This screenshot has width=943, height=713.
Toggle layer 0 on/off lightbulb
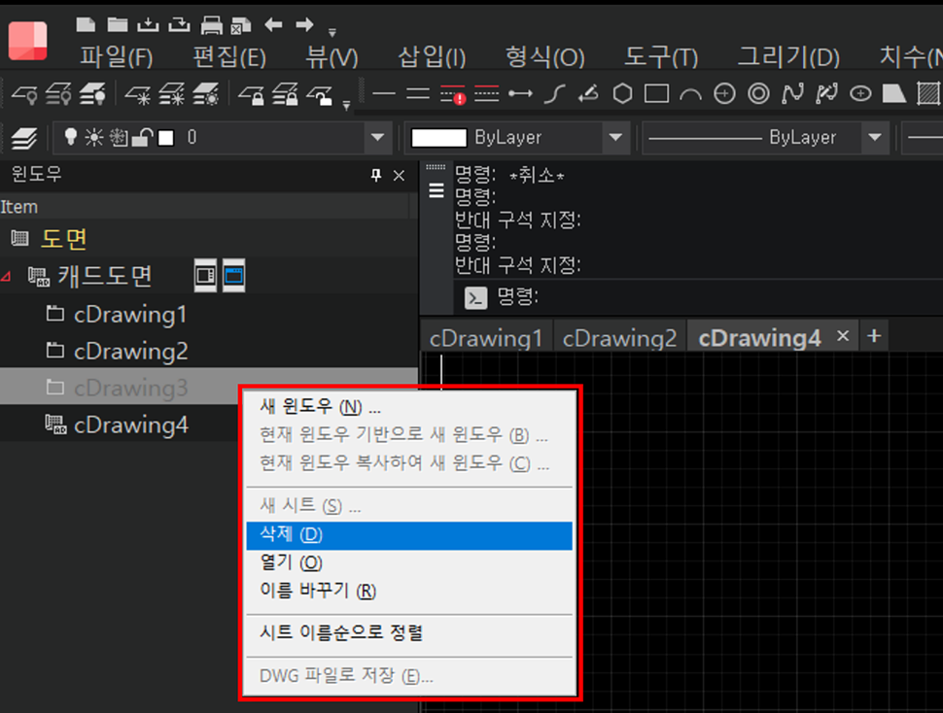coord(71,137)
